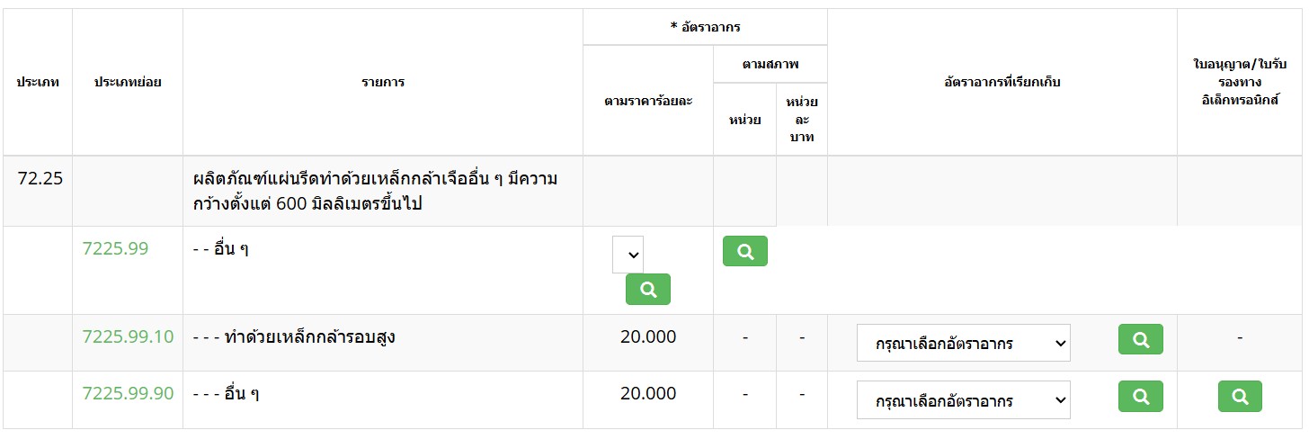Click the รายการ column header
The height and width of the screenshot is (439, 1309).
[x=383, y=82]
